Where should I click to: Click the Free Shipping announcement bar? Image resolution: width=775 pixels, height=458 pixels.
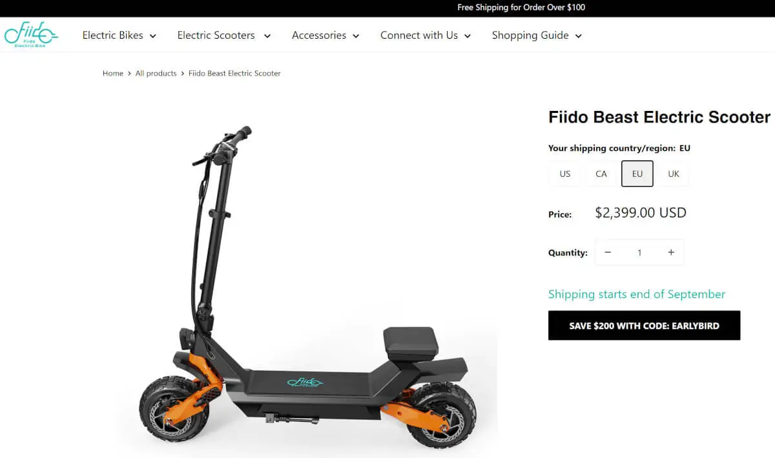[x=387, y=8]
